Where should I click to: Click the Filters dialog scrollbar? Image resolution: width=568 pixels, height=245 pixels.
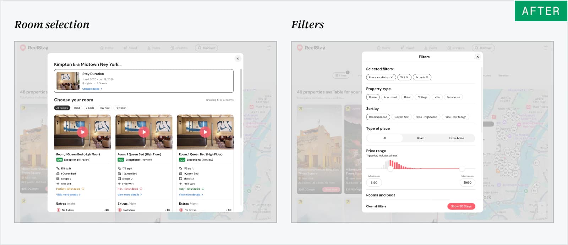pyautogui.click(x=482, y=99)
